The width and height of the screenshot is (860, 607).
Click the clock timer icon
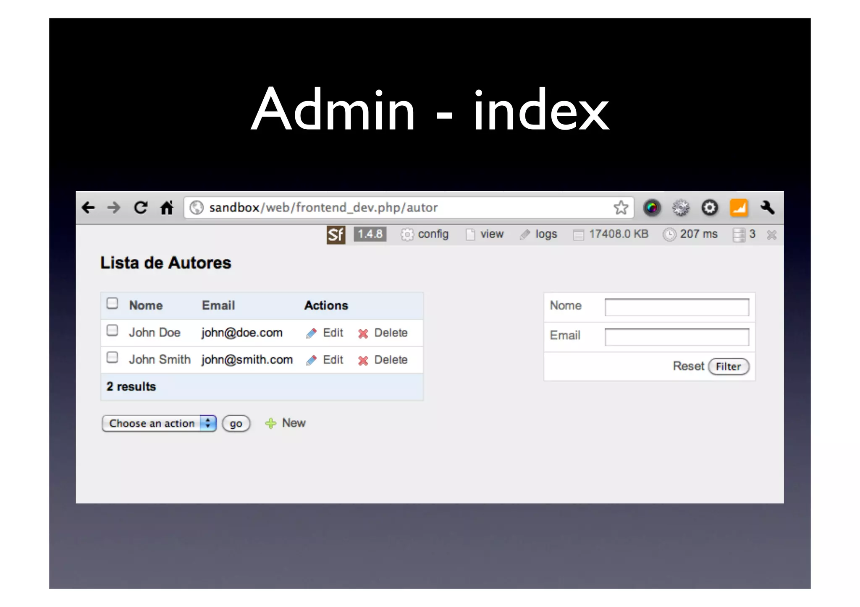coord(669,234)
